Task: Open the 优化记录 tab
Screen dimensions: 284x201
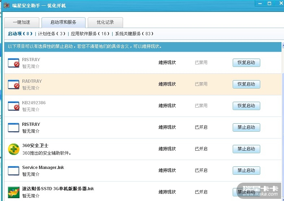Action: point(105,22)
